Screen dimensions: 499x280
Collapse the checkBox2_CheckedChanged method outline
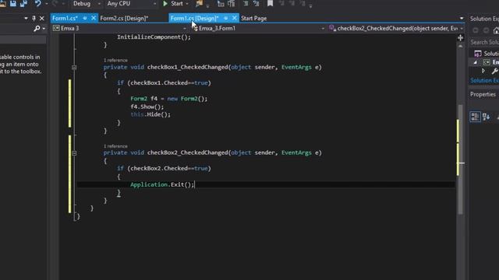pyautogui.click(x=74, y=153)
